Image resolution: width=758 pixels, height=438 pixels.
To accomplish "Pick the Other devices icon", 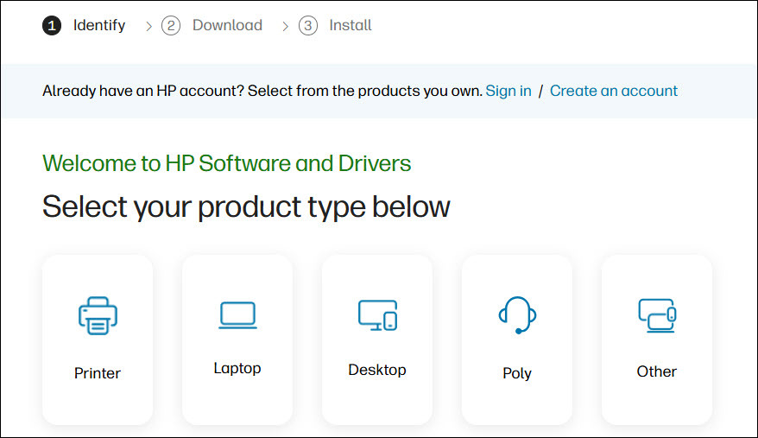I will [657, 315].
